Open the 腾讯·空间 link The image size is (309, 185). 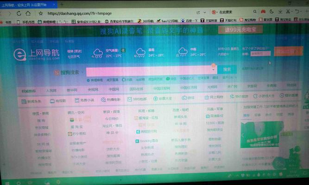coord(76,112)
